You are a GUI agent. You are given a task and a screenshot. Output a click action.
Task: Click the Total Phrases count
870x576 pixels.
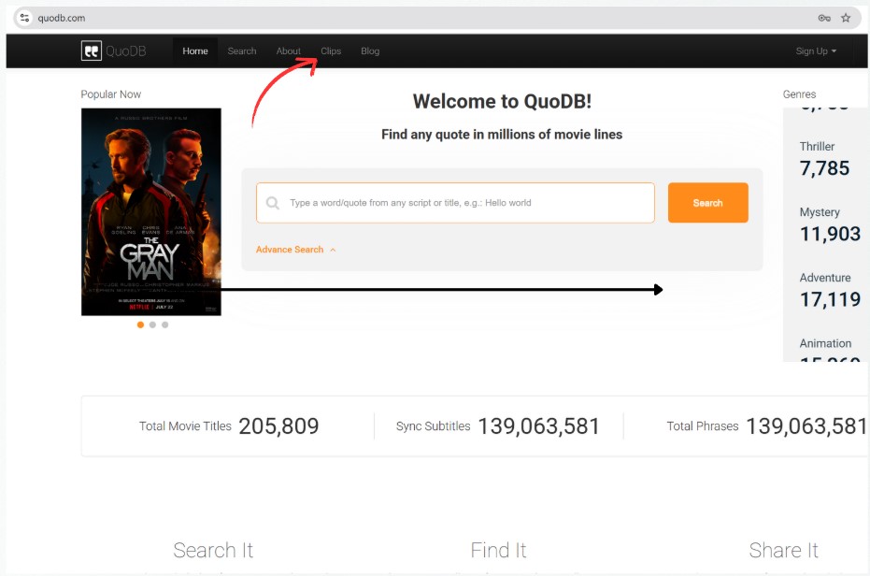pos(806,426)
